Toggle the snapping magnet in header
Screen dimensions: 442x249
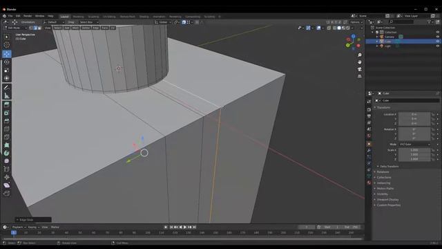coord(184,22)
